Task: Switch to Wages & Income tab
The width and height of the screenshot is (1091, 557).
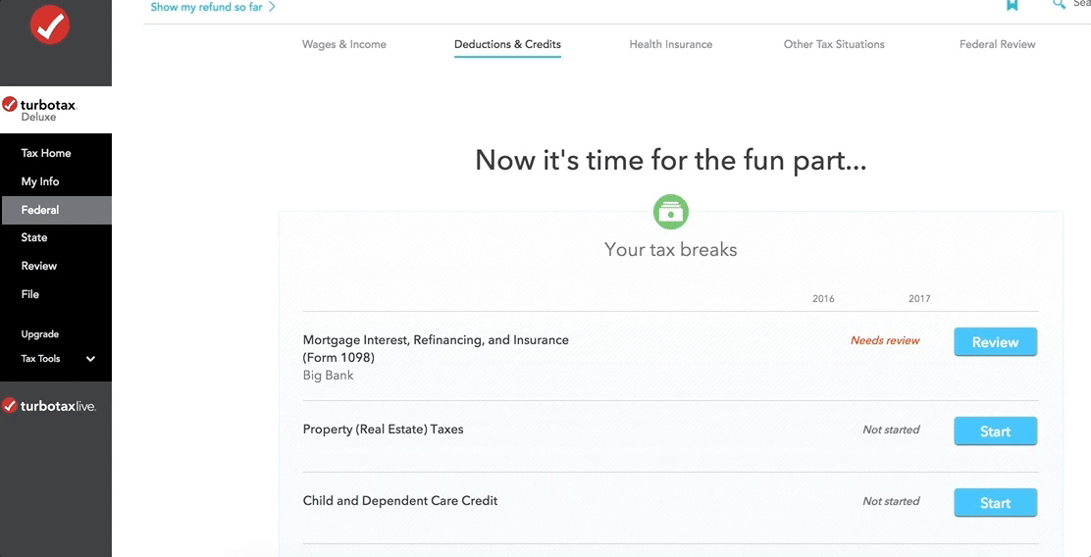Action: [x=343, y=44]
